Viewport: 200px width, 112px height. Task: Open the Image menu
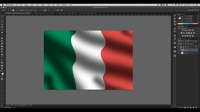click(26, 5)
